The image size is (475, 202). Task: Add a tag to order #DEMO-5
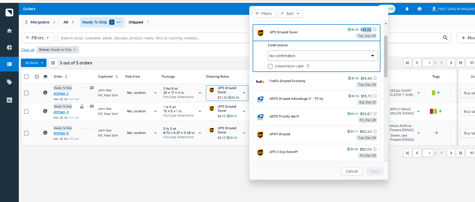[437, 133]
